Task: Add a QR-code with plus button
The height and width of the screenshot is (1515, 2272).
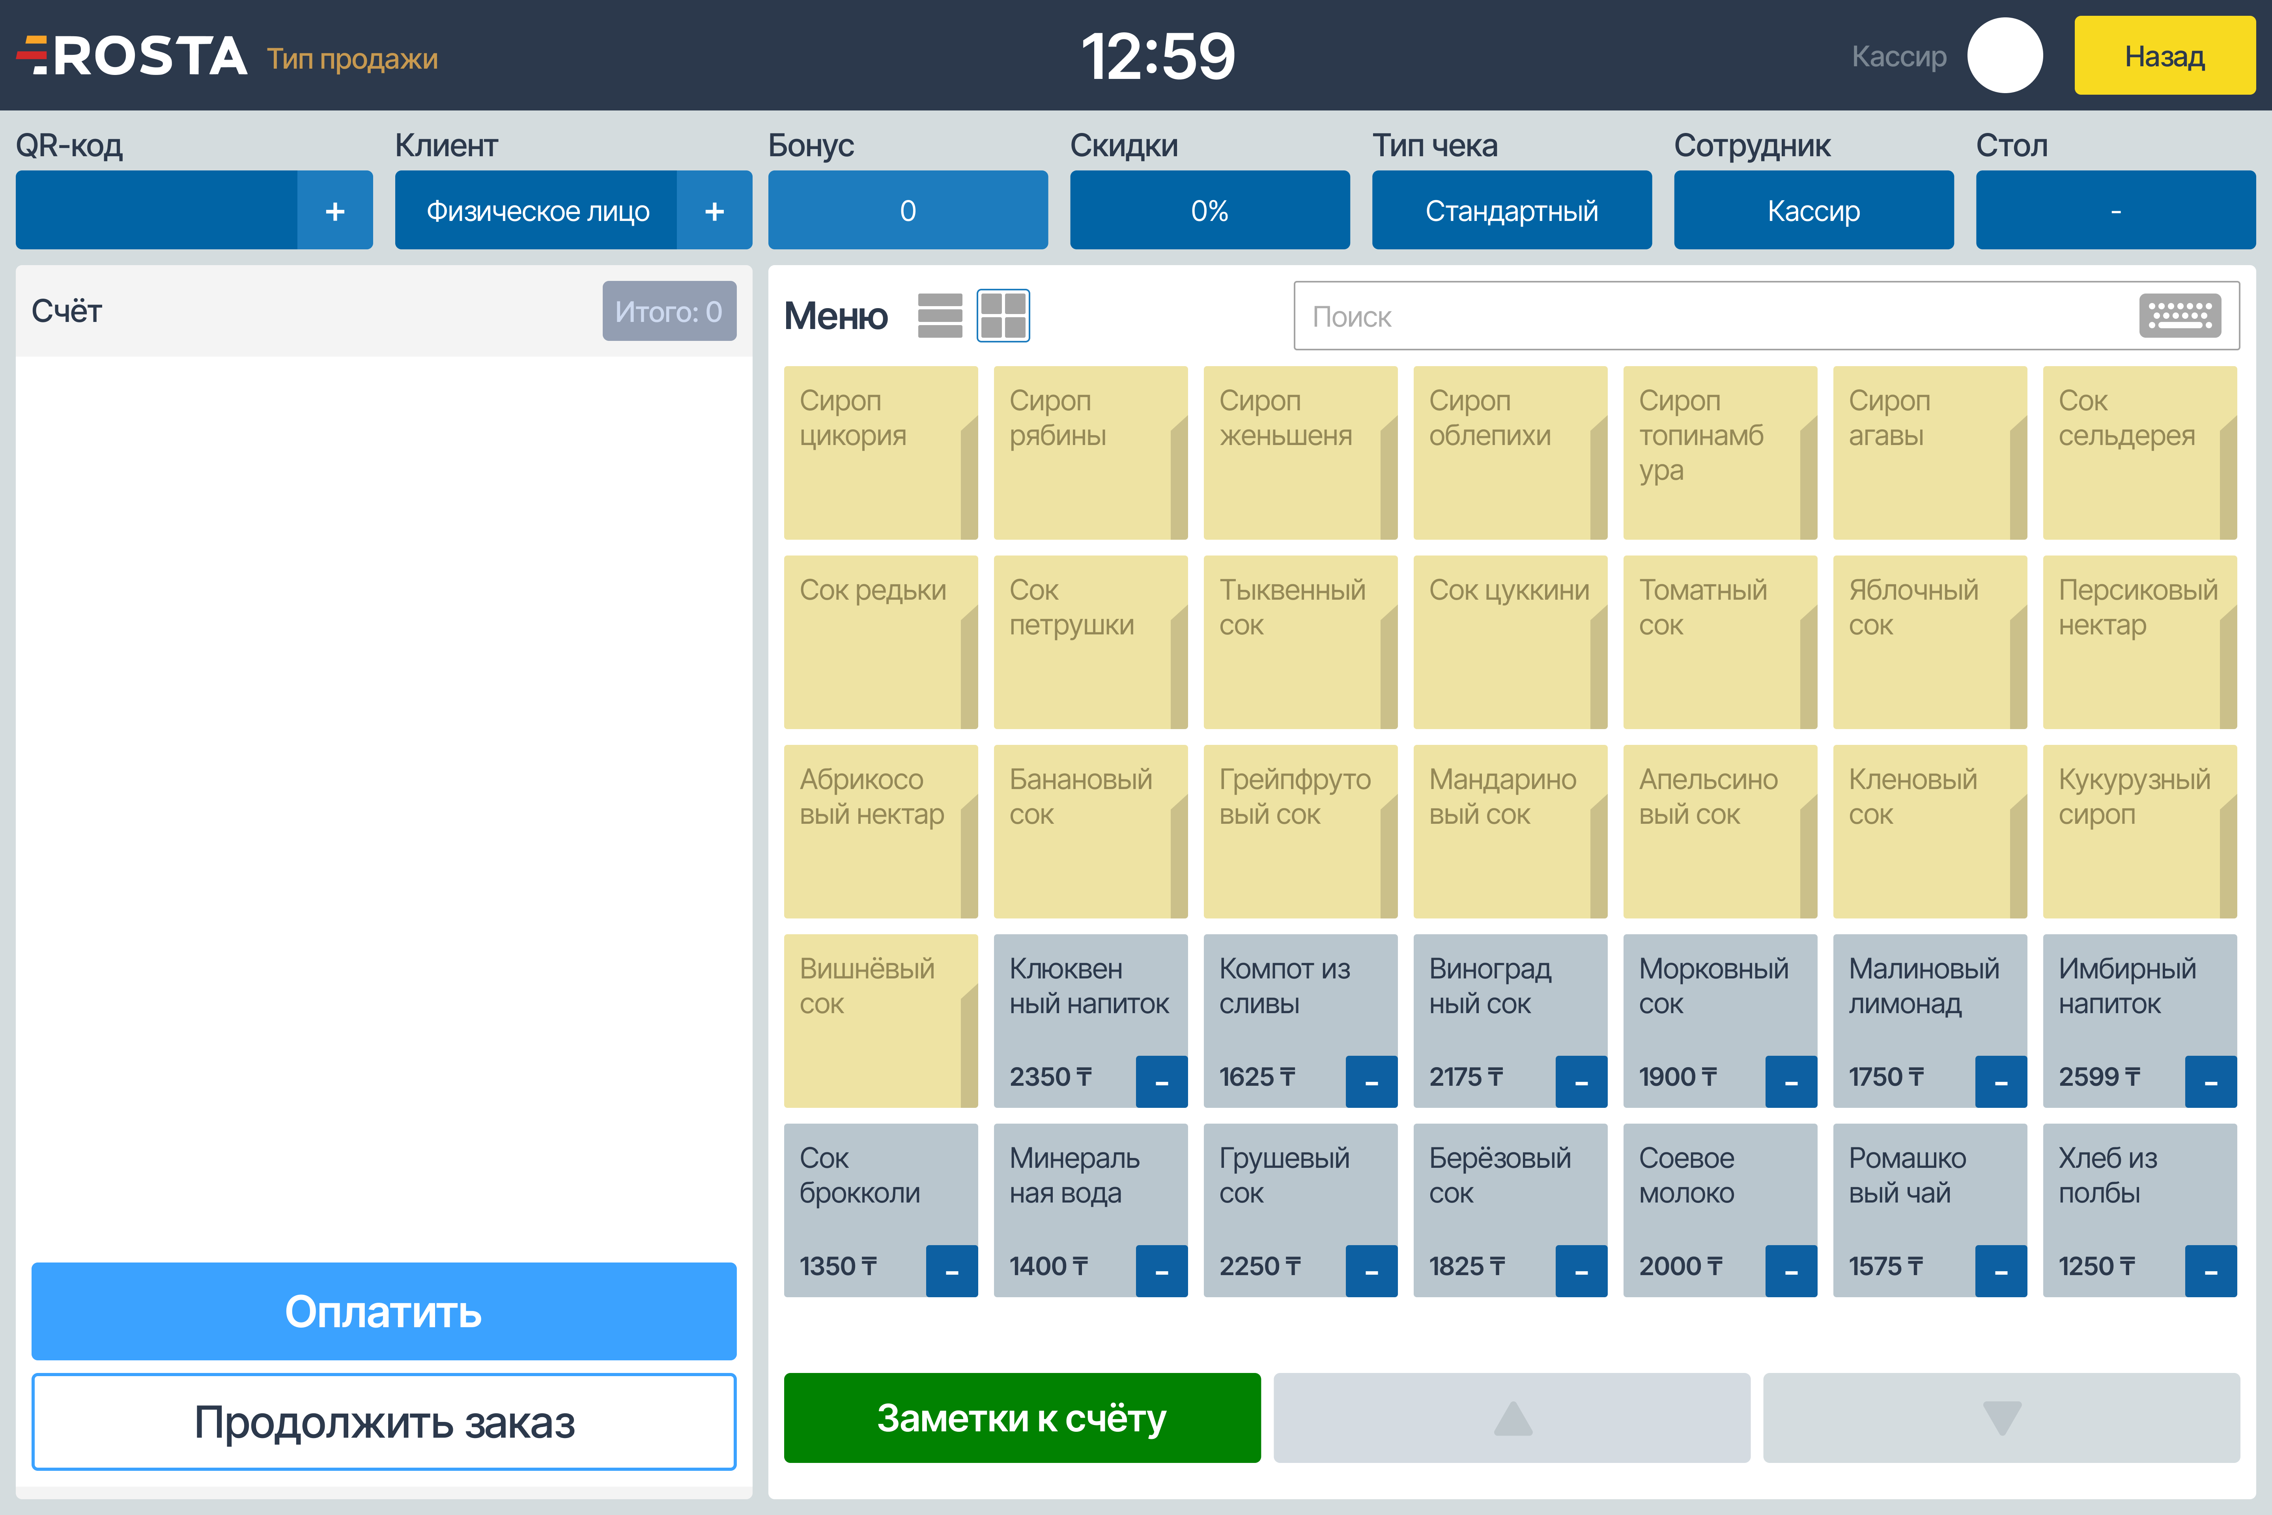Action: pyautogui.click(x=335, y=211)
